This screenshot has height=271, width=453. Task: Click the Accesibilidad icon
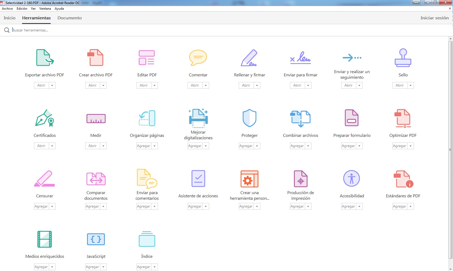pos(352,179)
